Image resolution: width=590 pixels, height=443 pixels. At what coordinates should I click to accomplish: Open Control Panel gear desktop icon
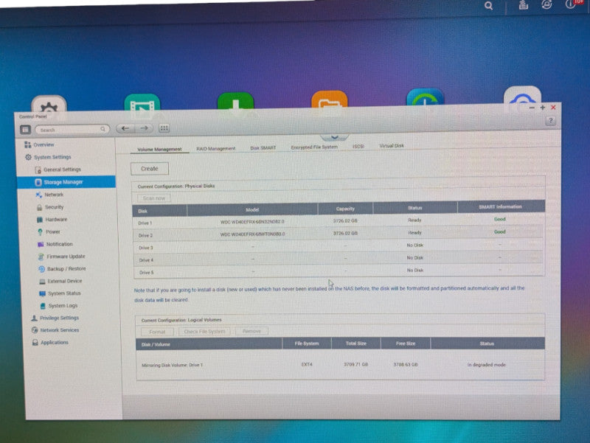tap(49, 104)
